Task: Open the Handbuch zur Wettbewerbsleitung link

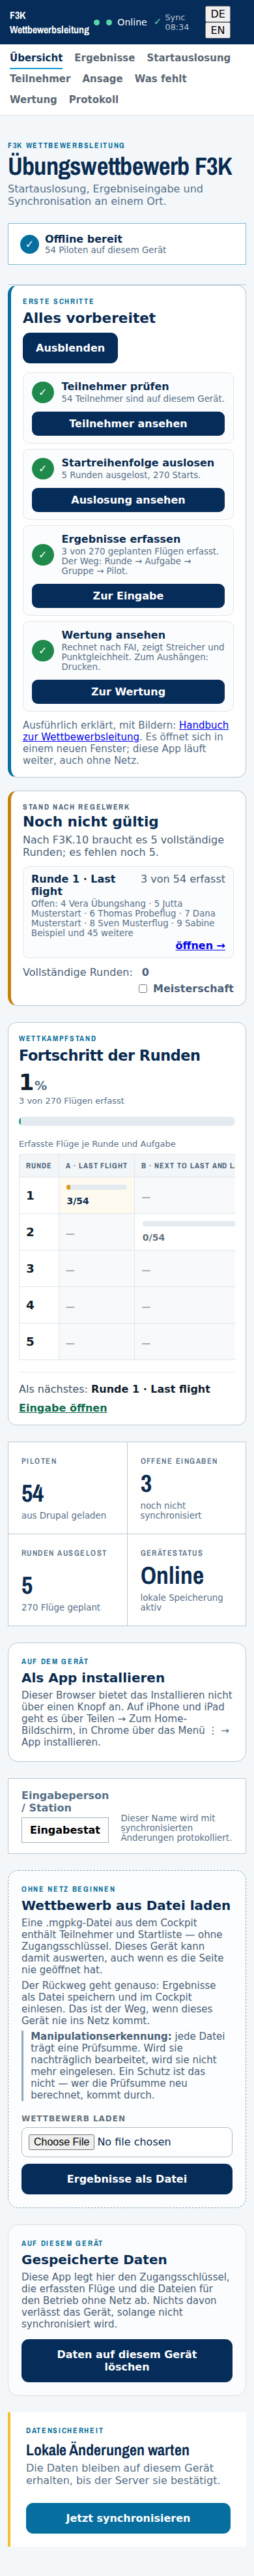Action: click(x=126, y=731)
